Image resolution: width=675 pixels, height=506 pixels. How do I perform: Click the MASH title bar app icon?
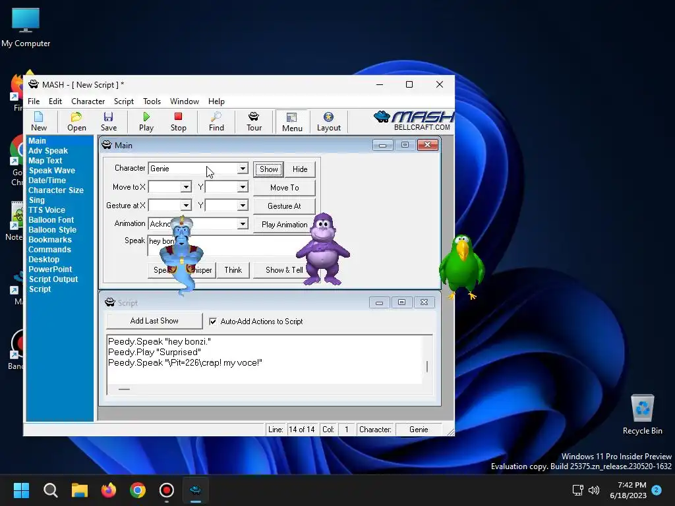click(34, 84)
